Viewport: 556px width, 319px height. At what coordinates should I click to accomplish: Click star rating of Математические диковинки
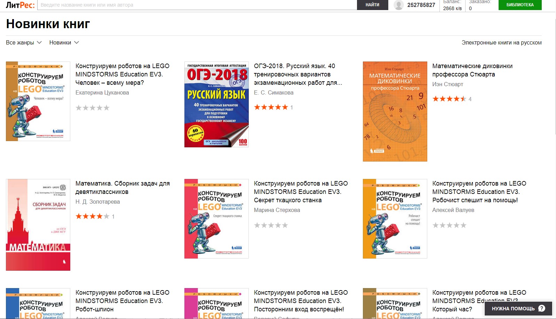(450, 99)
